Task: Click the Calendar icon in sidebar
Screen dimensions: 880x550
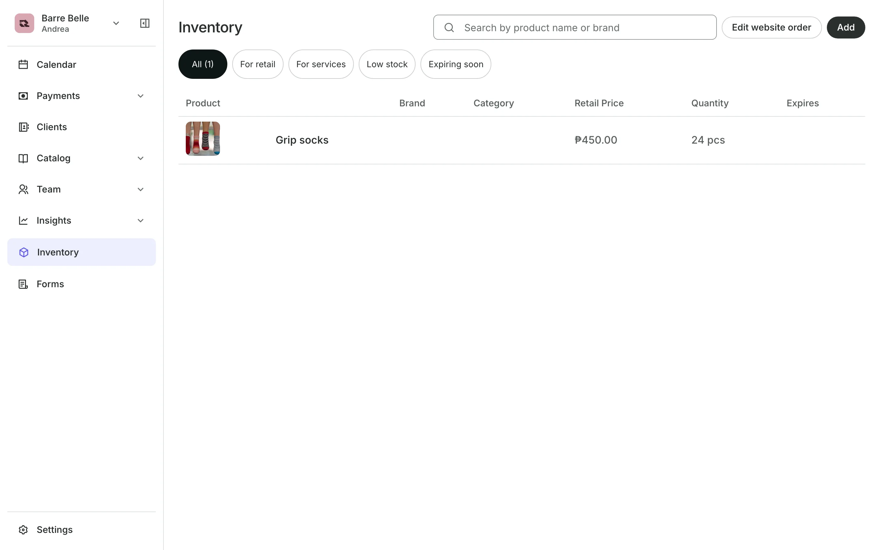Action: pos(23,65)
